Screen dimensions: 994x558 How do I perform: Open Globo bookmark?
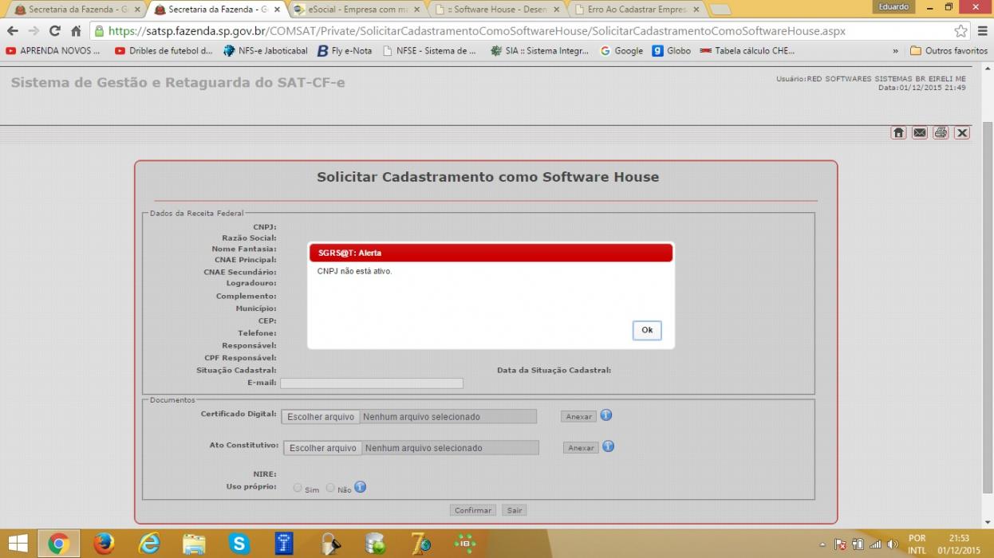tap(672, 50)
